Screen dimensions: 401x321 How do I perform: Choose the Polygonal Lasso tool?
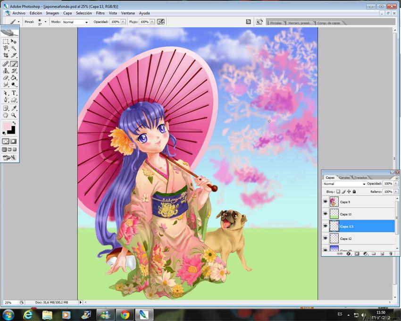6,48
